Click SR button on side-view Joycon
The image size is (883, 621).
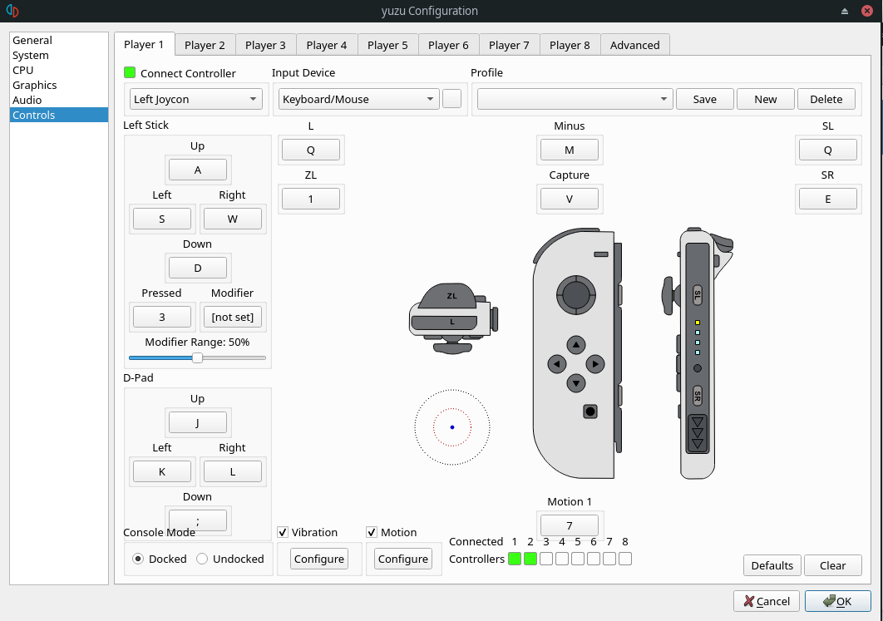[x=697, y=396]
